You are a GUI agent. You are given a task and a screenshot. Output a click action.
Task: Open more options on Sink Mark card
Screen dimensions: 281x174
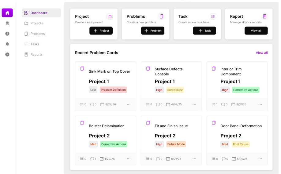(129, 104)
